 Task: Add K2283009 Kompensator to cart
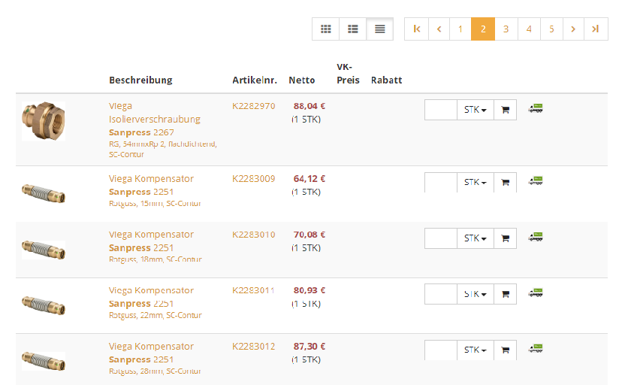click(x=505, y=182)
